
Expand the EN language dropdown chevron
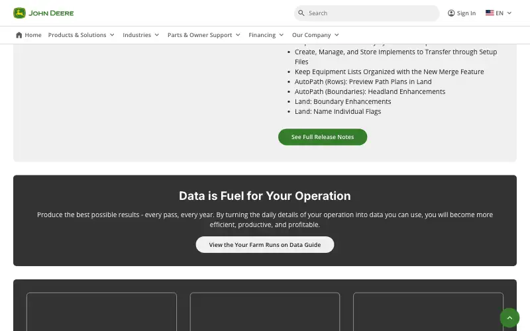pos(509,13)
